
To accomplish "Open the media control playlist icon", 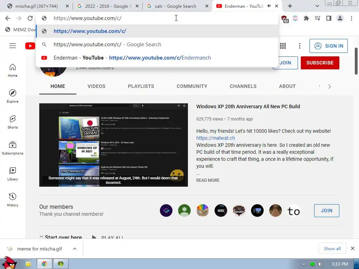I will [318, 18].
